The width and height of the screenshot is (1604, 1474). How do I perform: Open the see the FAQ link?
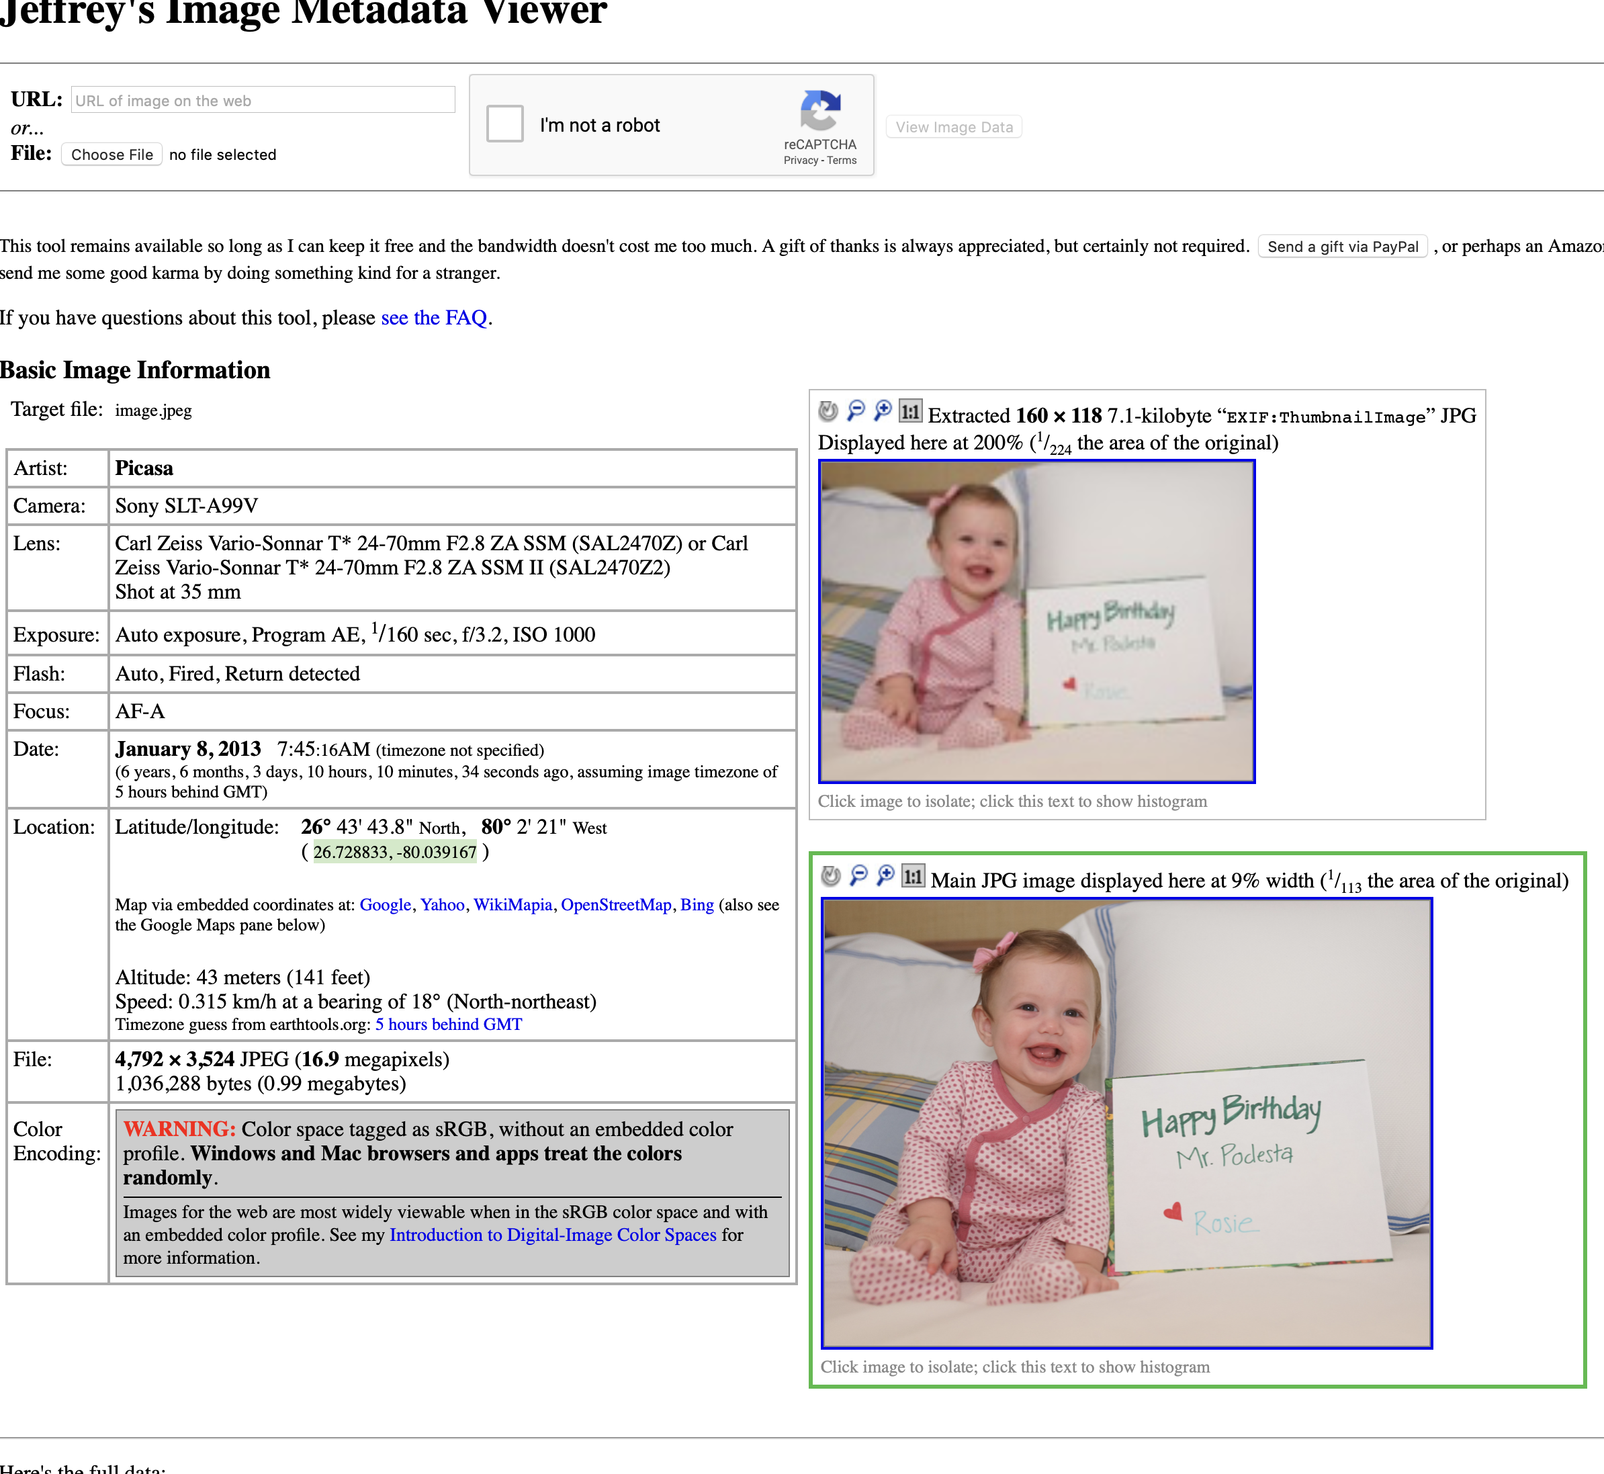coord(434,318)
